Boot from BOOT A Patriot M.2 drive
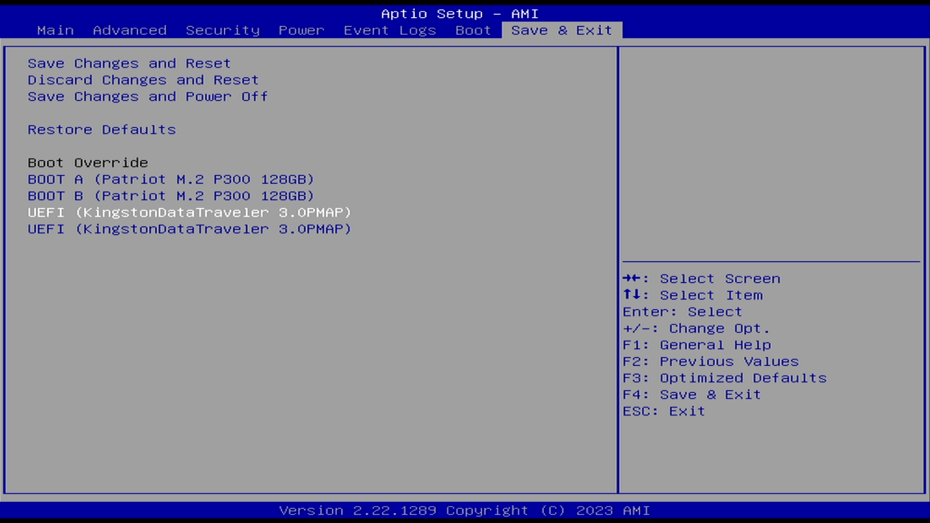930x523 pixels. point(170,179)
